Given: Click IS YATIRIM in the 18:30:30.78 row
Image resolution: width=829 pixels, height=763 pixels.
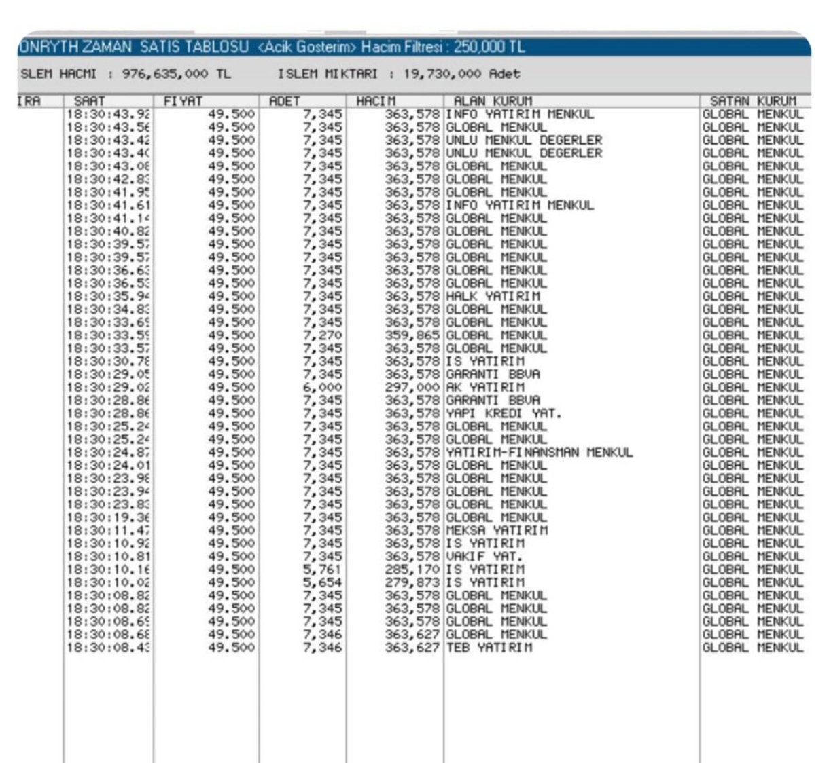Looking at the screenshot, I should pyautogui.click(x=485, y=361).
